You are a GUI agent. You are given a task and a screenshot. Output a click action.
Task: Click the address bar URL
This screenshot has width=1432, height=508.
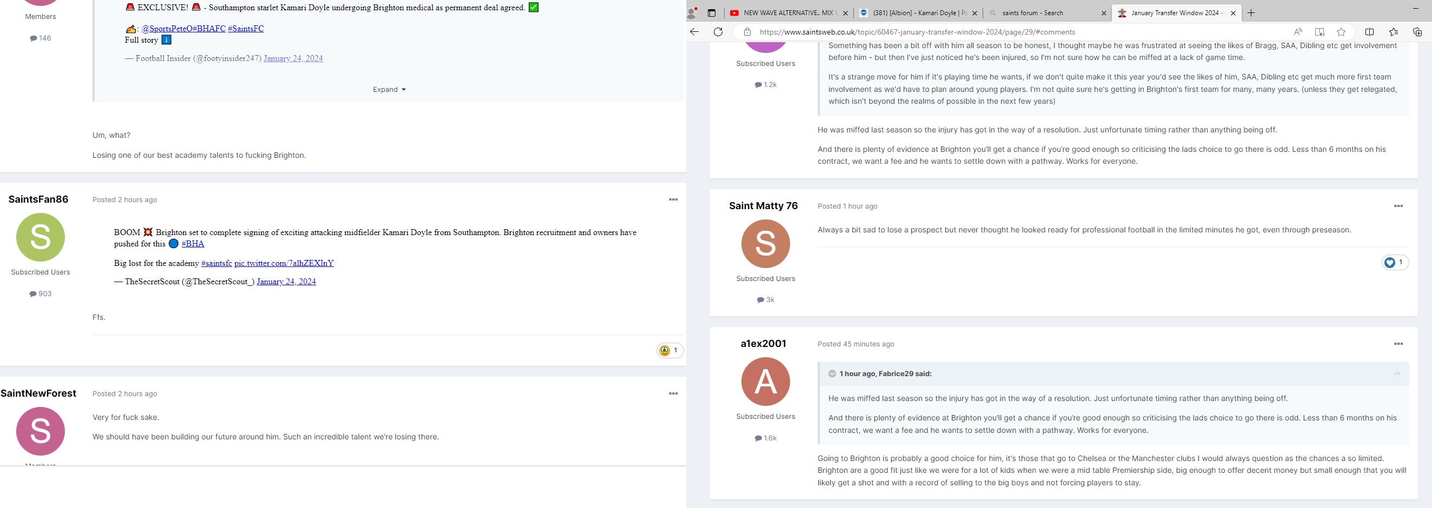pos(917,32)
